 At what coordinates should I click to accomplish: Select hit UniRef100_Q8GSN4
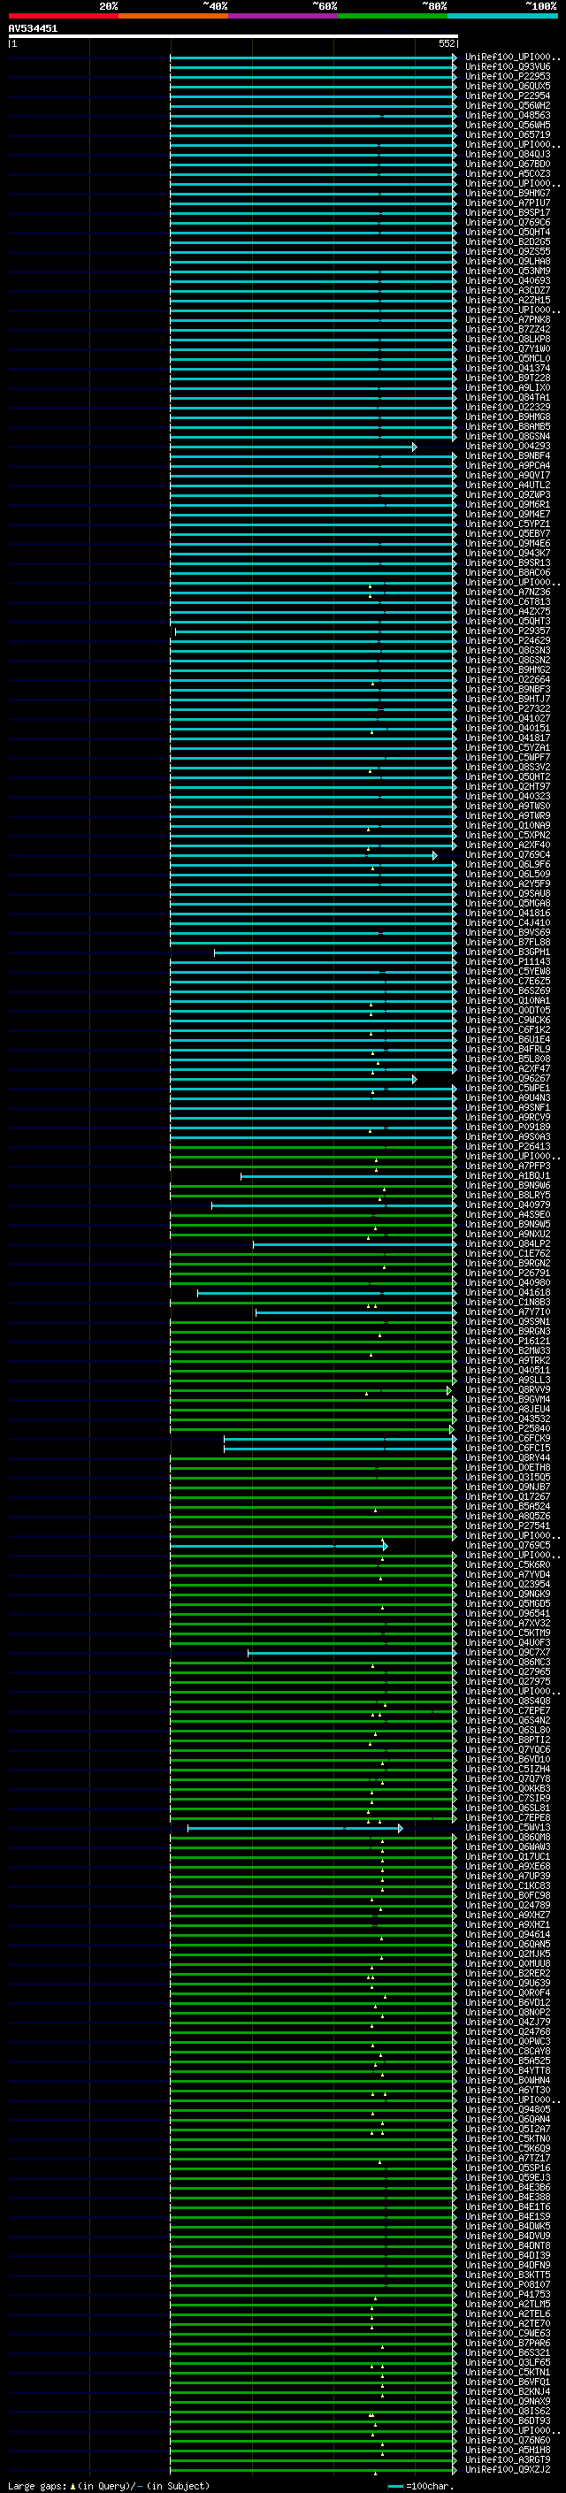pyautogui.click(x=507, y=437)
